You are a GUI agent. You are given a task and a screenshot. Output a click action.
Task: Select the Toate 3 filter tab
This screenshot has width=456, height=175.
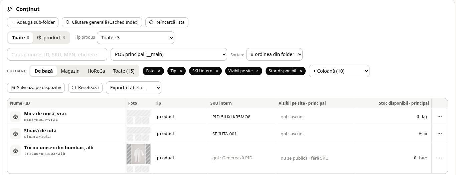[x=20, y=38]
